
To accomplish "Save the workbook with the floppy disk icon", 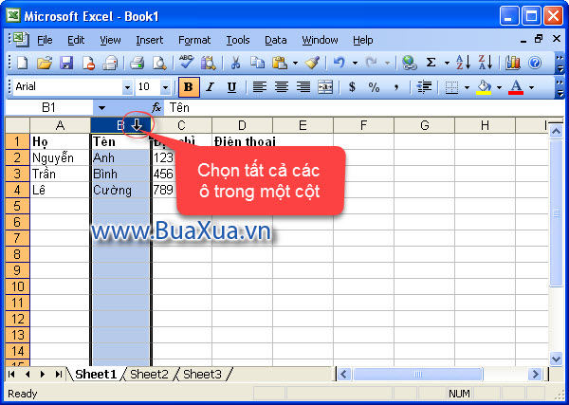I will click(x=66, y=64).
